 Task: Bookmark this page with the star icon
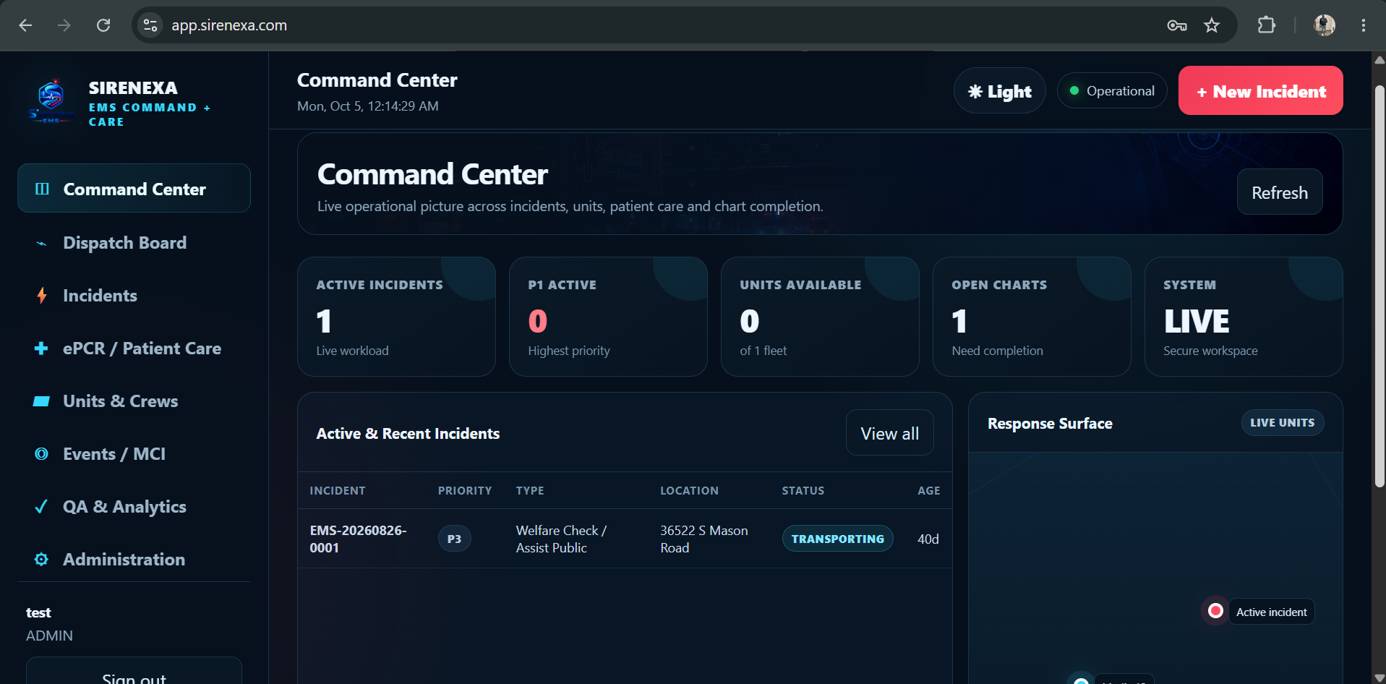tap(1212, 25)
